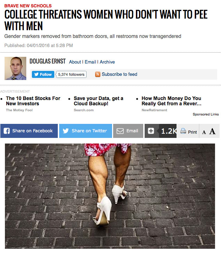Follow Douglas Ernst on Twitter
The width and height of the screenshot is (221, 253).
click(x=43, y=74)
